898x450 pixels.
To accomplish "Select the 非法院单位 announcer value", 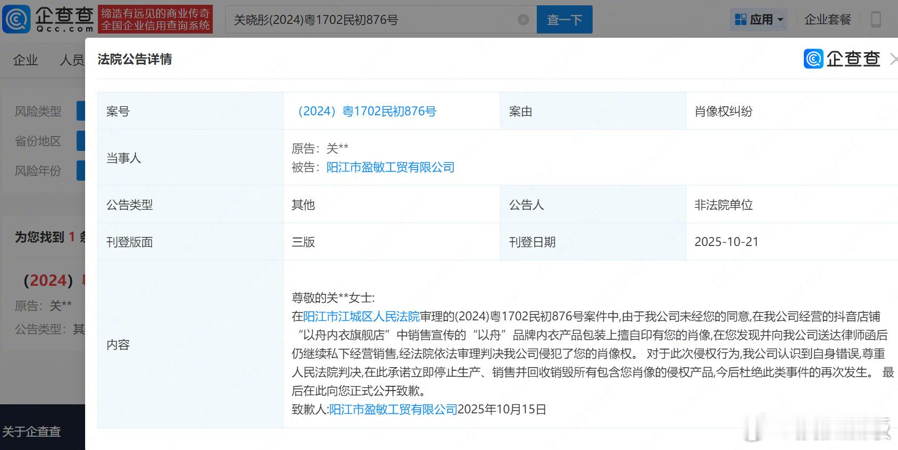I will [724, 205].
